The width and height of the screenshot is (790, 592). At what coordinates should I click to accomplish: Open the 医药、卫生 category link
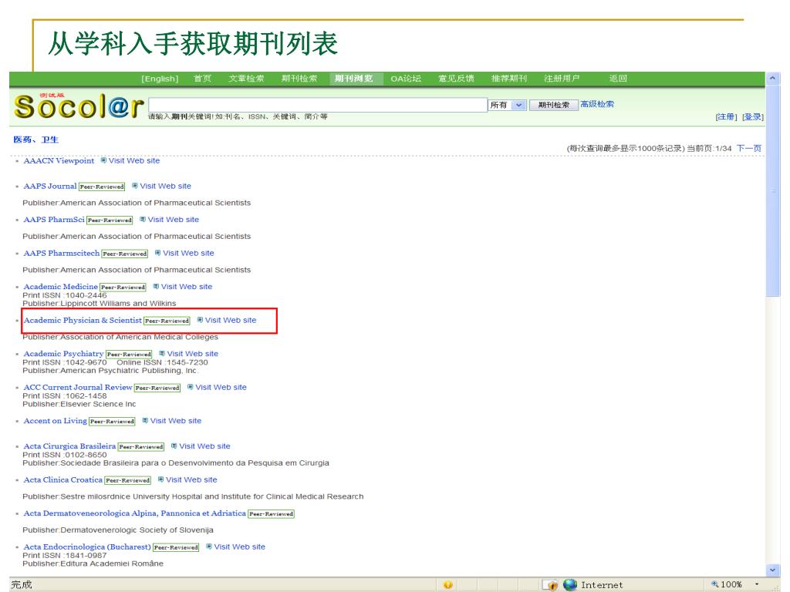(35, 140)
